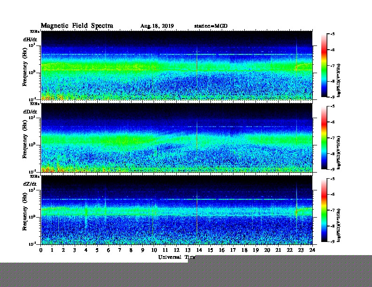Click hour 14 on time axis
372x287 pixels.
pos(199,250)
